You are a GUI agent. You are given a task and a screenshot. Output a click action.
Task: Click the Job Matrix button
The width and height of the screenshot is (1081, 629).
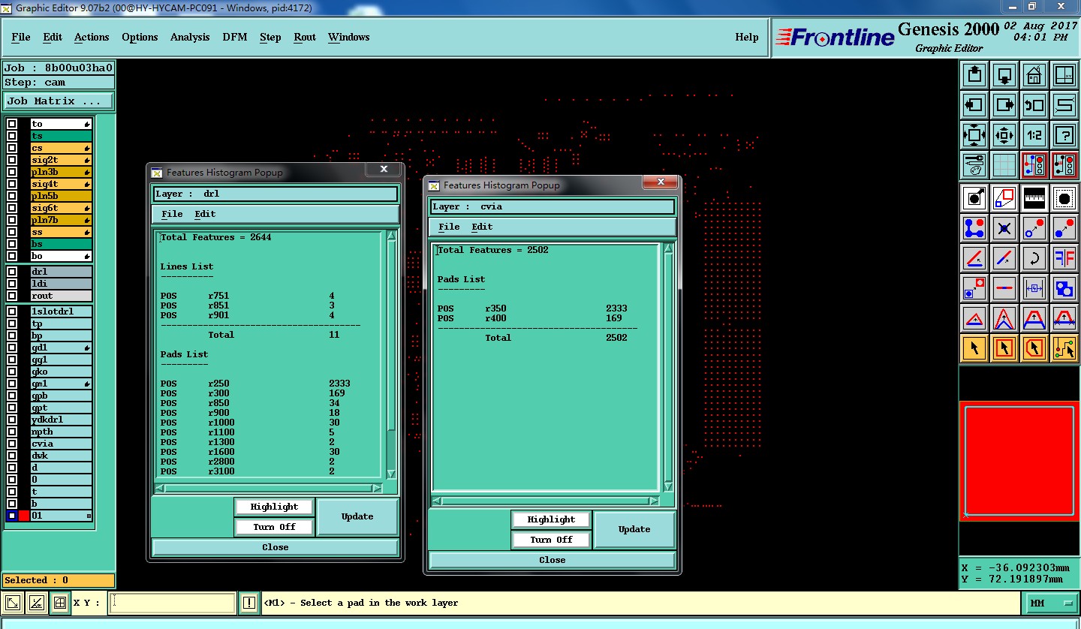point(59,101)
